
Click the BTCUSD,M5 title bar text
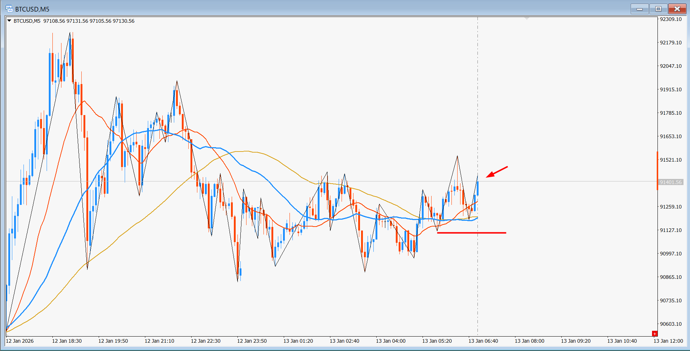pyautogui.click(x=32, y=9)
